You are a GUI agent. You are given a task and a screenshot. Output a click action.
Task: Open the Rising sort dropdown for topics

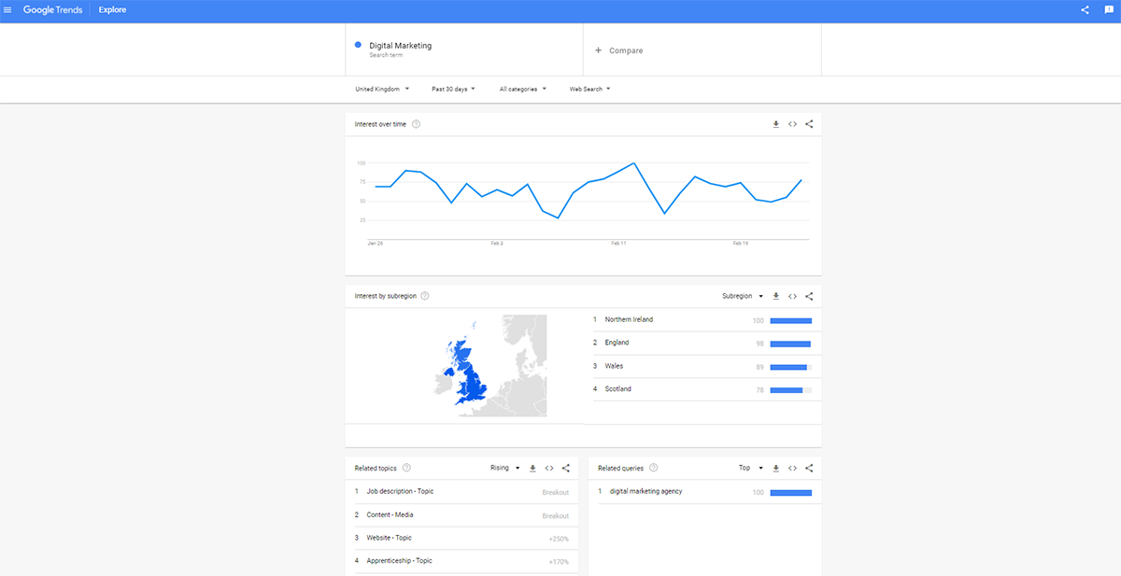(x=504, y=468)
